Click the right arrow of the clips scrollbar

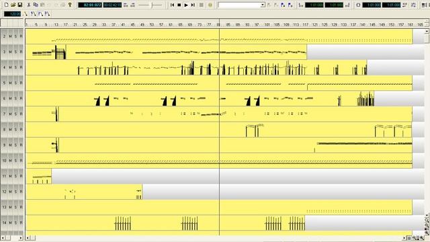[404, 238]
